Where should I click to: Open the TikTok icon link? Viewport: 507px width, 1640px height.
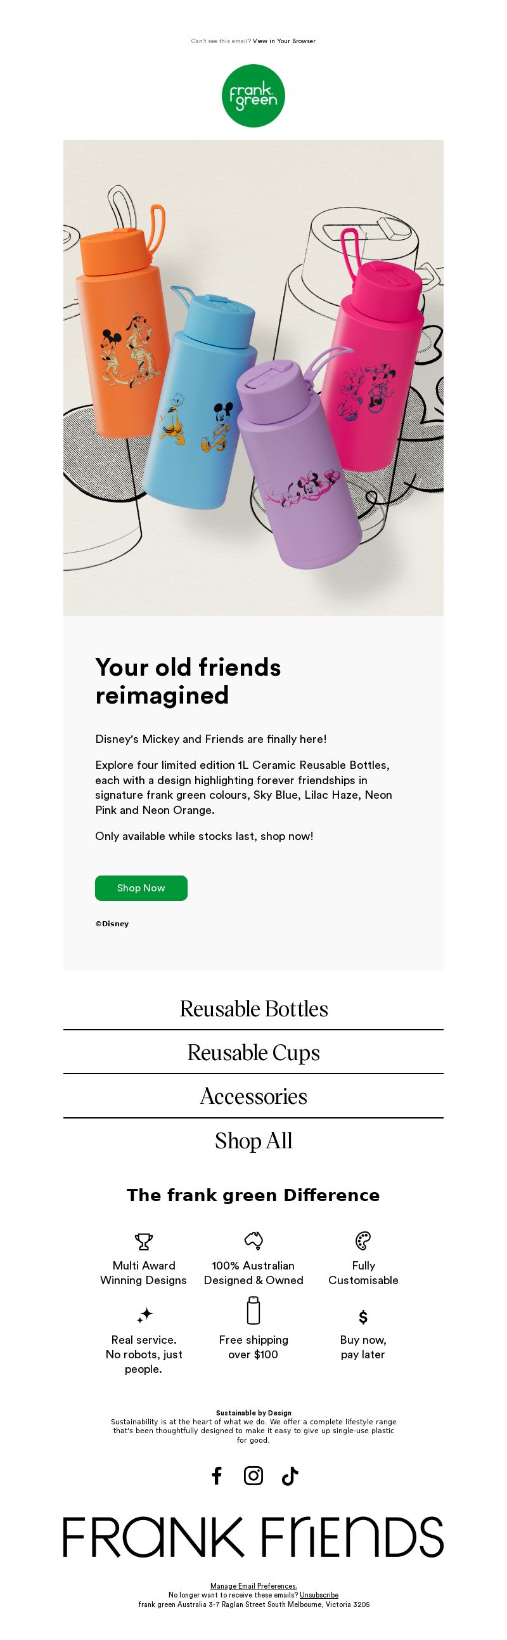click(x=290, y=1475)
